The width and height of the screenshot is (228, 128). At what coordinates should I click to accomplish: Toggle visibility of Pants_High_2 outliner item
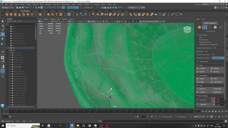[12, 67]
